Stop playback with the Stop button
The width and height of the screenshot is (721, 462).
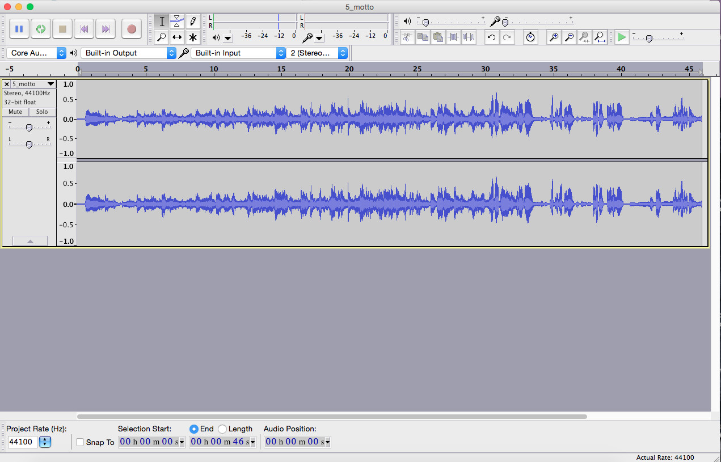tap(62, 29)
